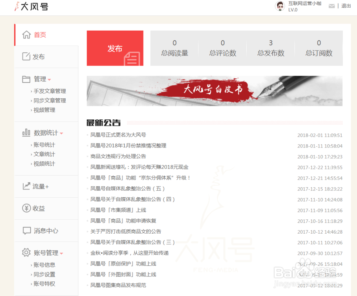Open 手发文章管理 submenu
This screenshot has width=357, height=296.
(50, 91)
